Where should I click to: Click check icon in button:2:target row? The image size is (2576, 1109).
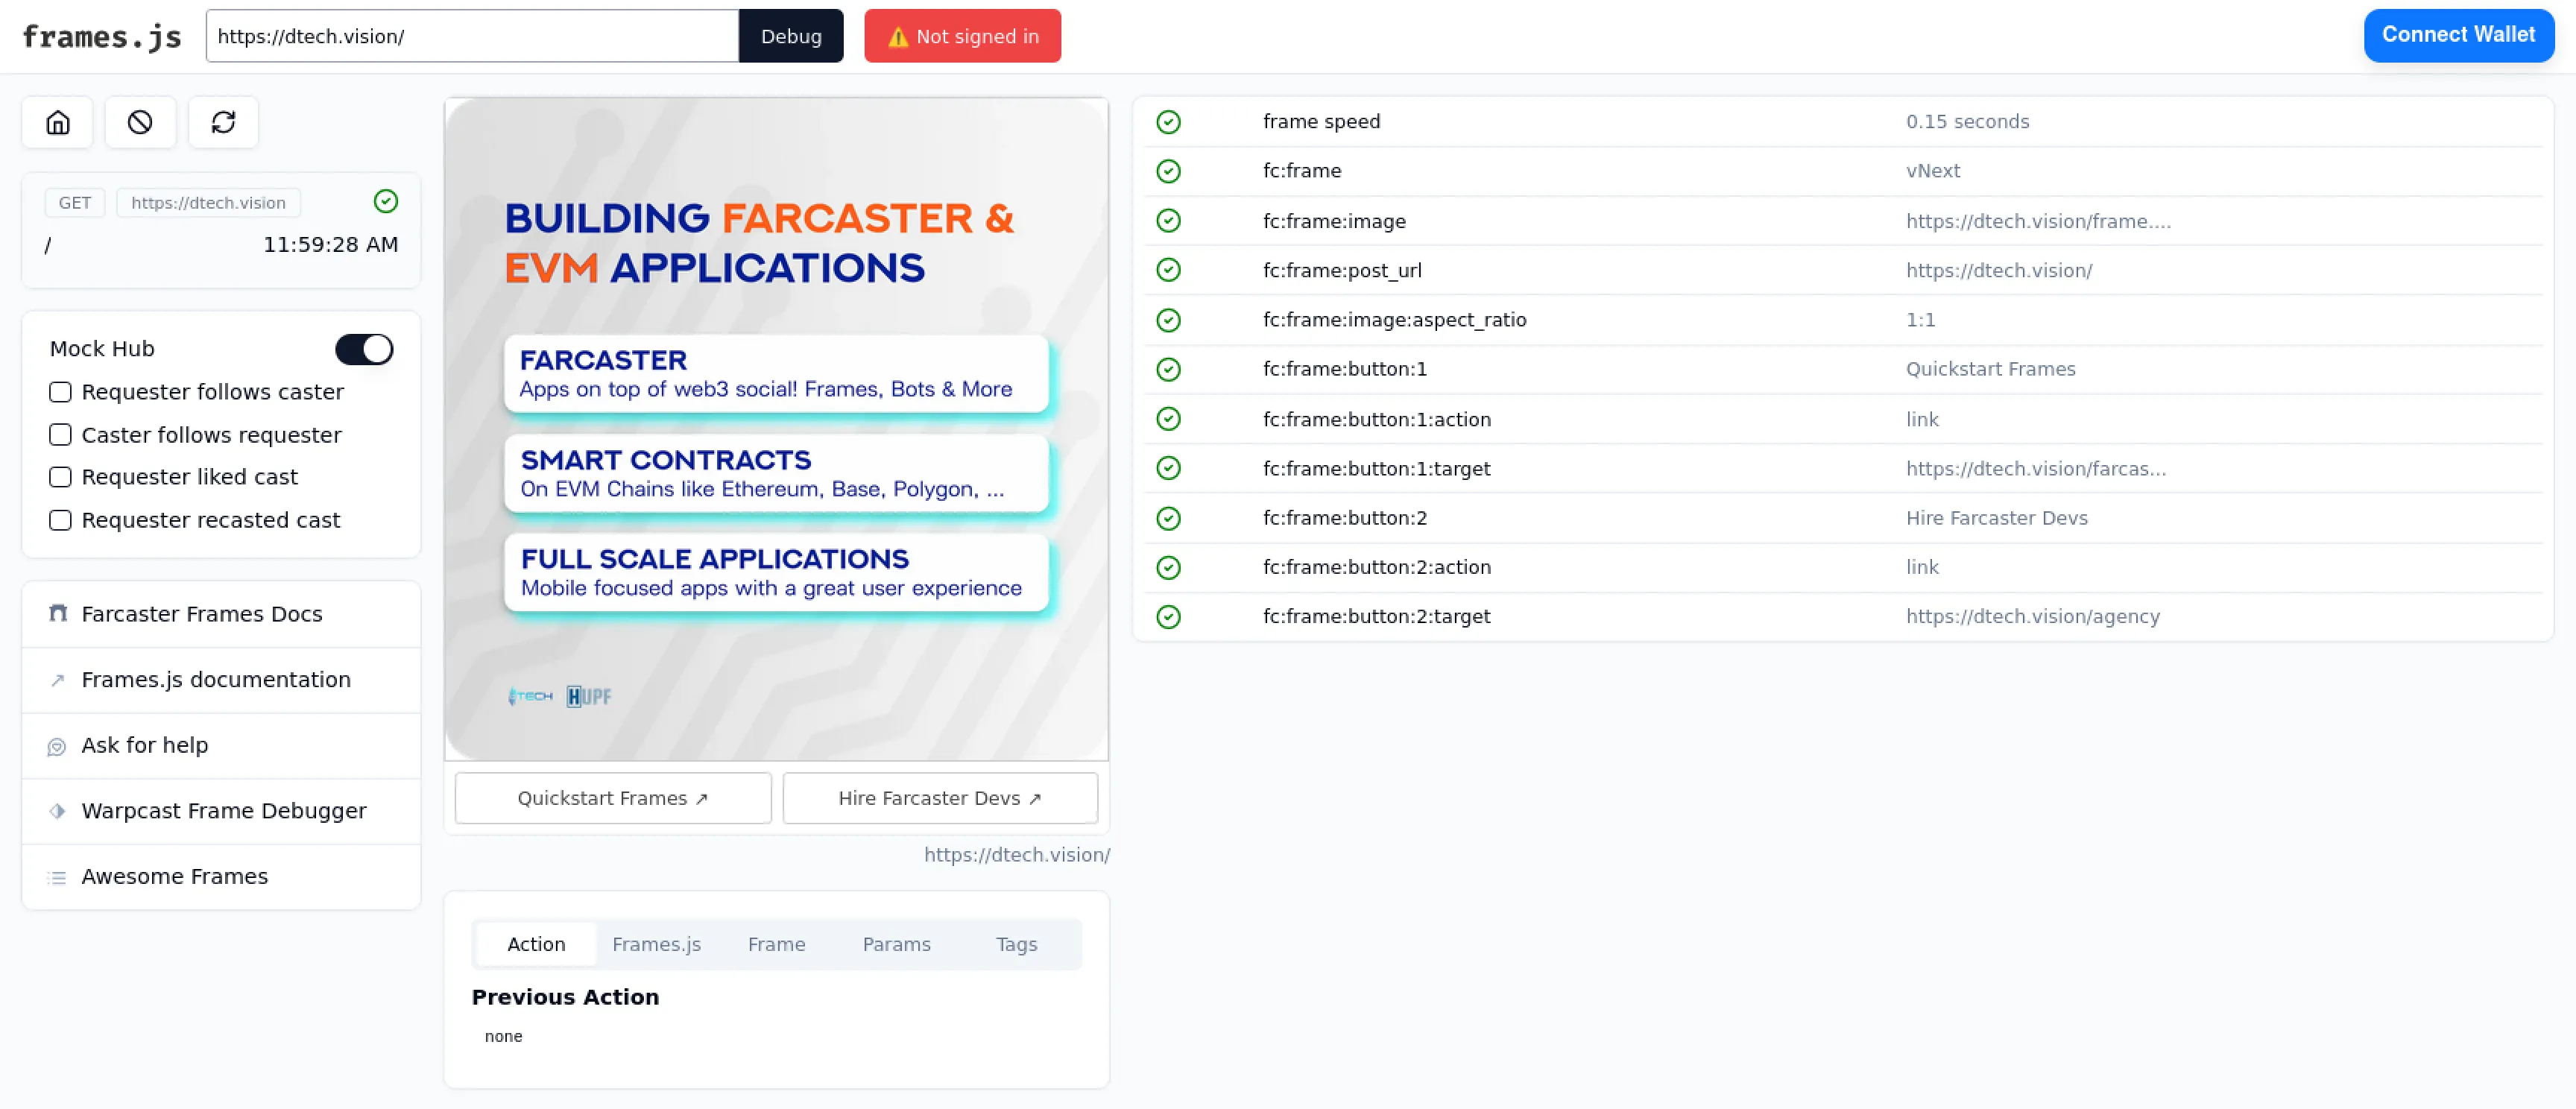pos(1168,617)
